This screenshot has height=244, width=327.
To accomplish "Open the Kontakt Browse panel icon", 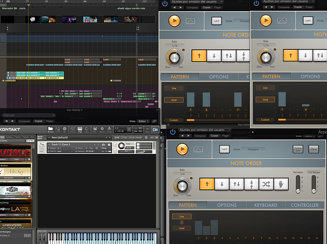I will pyautogui.click(x=51, y=129).
